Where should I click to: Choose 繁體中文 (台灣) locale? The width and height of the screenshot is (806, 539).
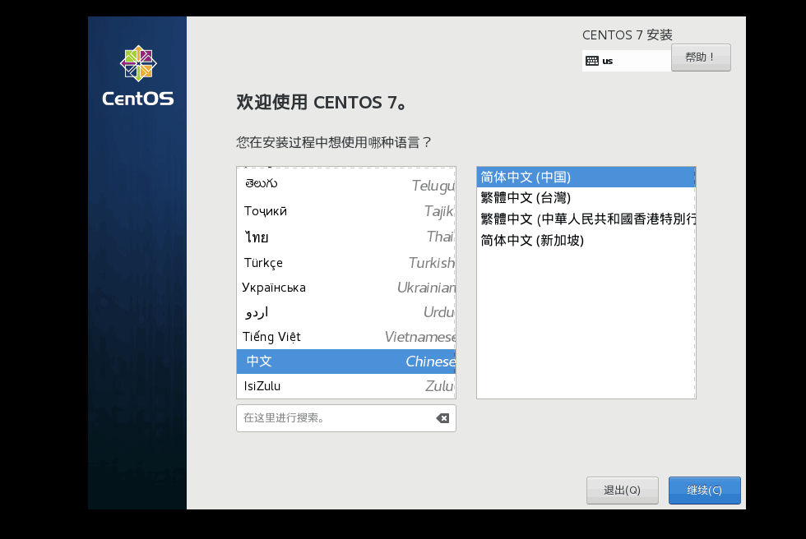[x=586, y=198]
